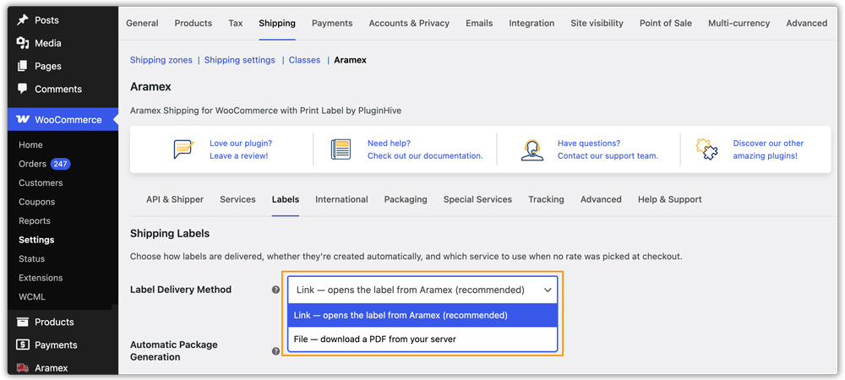This screenshot has width=845, height=380.
Task: Click Check out our documentation link
Action: [x=425, y=155]
